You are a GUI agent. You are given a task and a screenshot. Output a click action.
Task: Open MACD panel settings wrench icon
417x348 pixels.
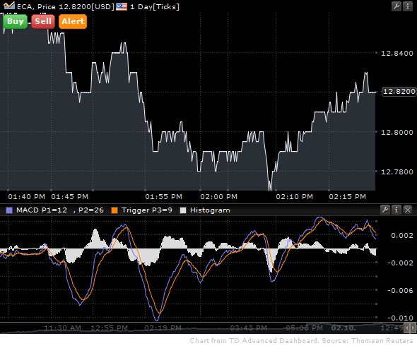[x=385, y=210]
